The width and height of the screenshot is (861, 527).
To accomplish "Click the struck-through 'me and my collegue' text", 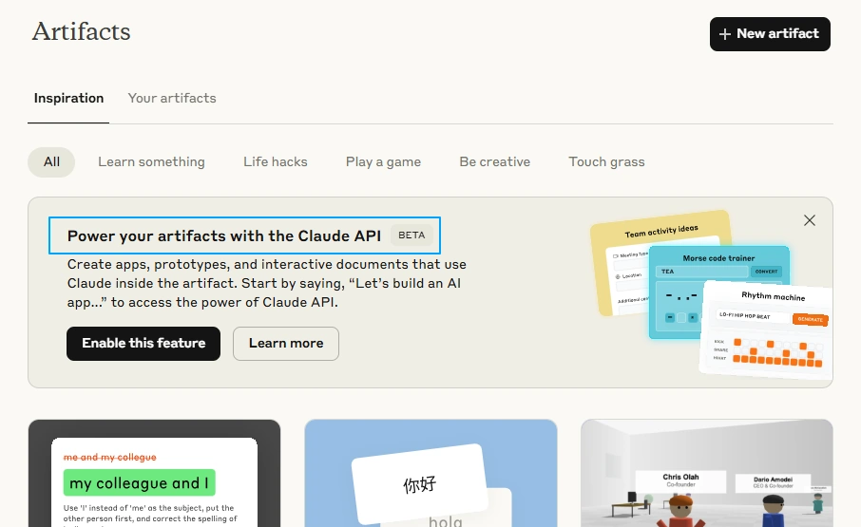I will pos(110,458).
